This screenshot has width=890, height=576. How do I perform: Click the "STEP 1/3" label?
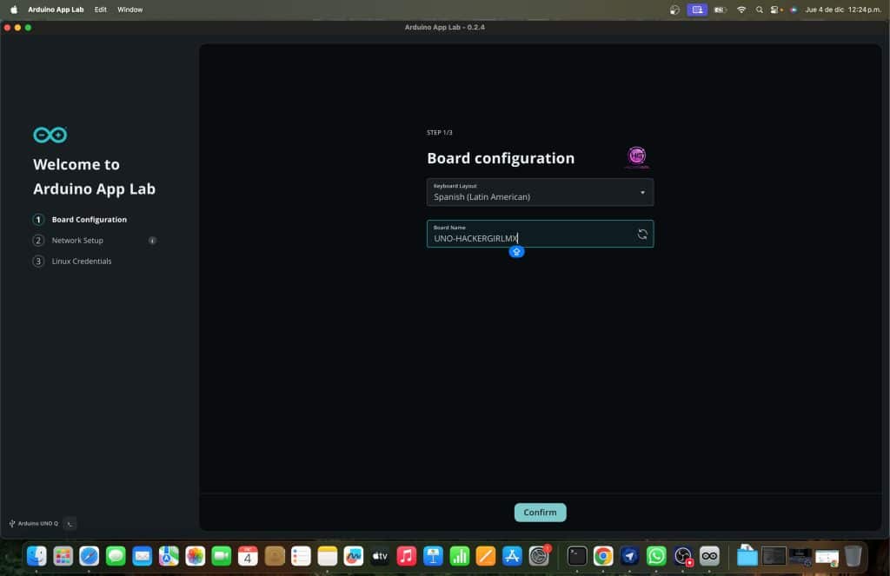point(439,133)
